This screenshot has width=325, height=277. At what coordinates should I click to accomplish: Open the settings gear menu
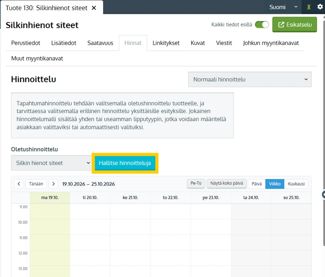point(320,7)
